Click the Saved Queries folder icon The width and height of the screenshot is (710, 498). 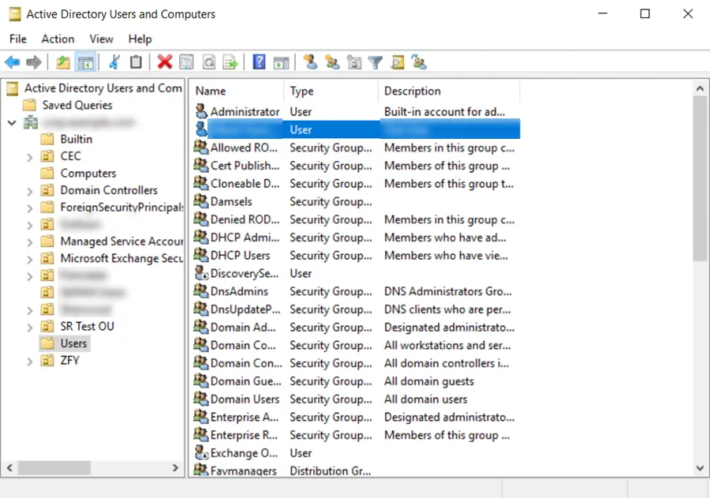coord(29,105)
